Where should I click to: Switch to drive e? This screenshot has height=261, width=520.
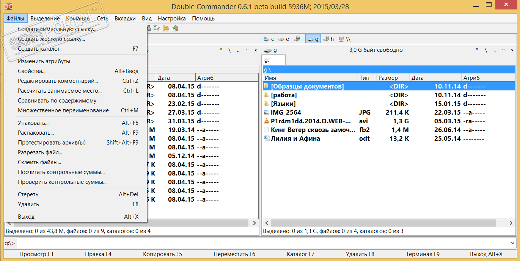tap(284, 39)
